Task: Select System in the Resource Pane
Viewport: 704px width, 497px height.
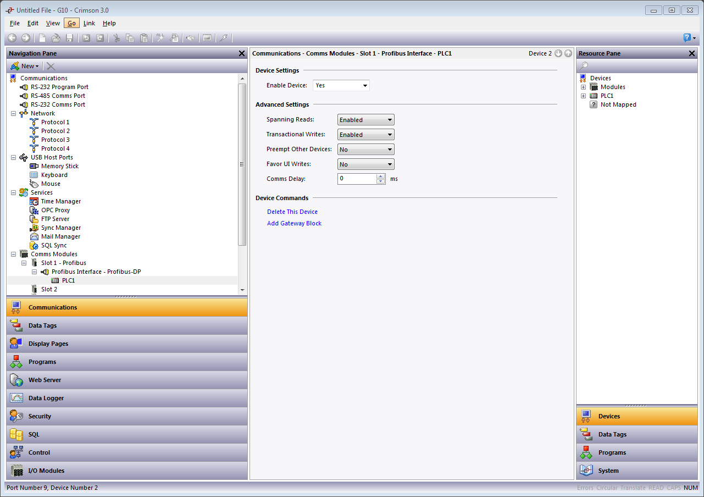Action: [x=637, y=471]
